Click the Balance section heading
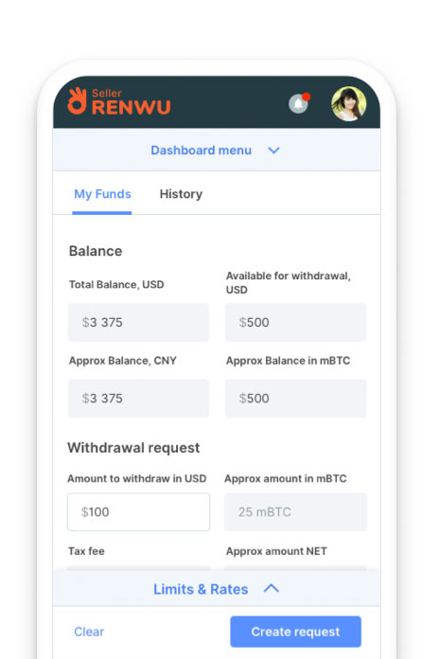The image size is (439, 659). coord(96,251)
